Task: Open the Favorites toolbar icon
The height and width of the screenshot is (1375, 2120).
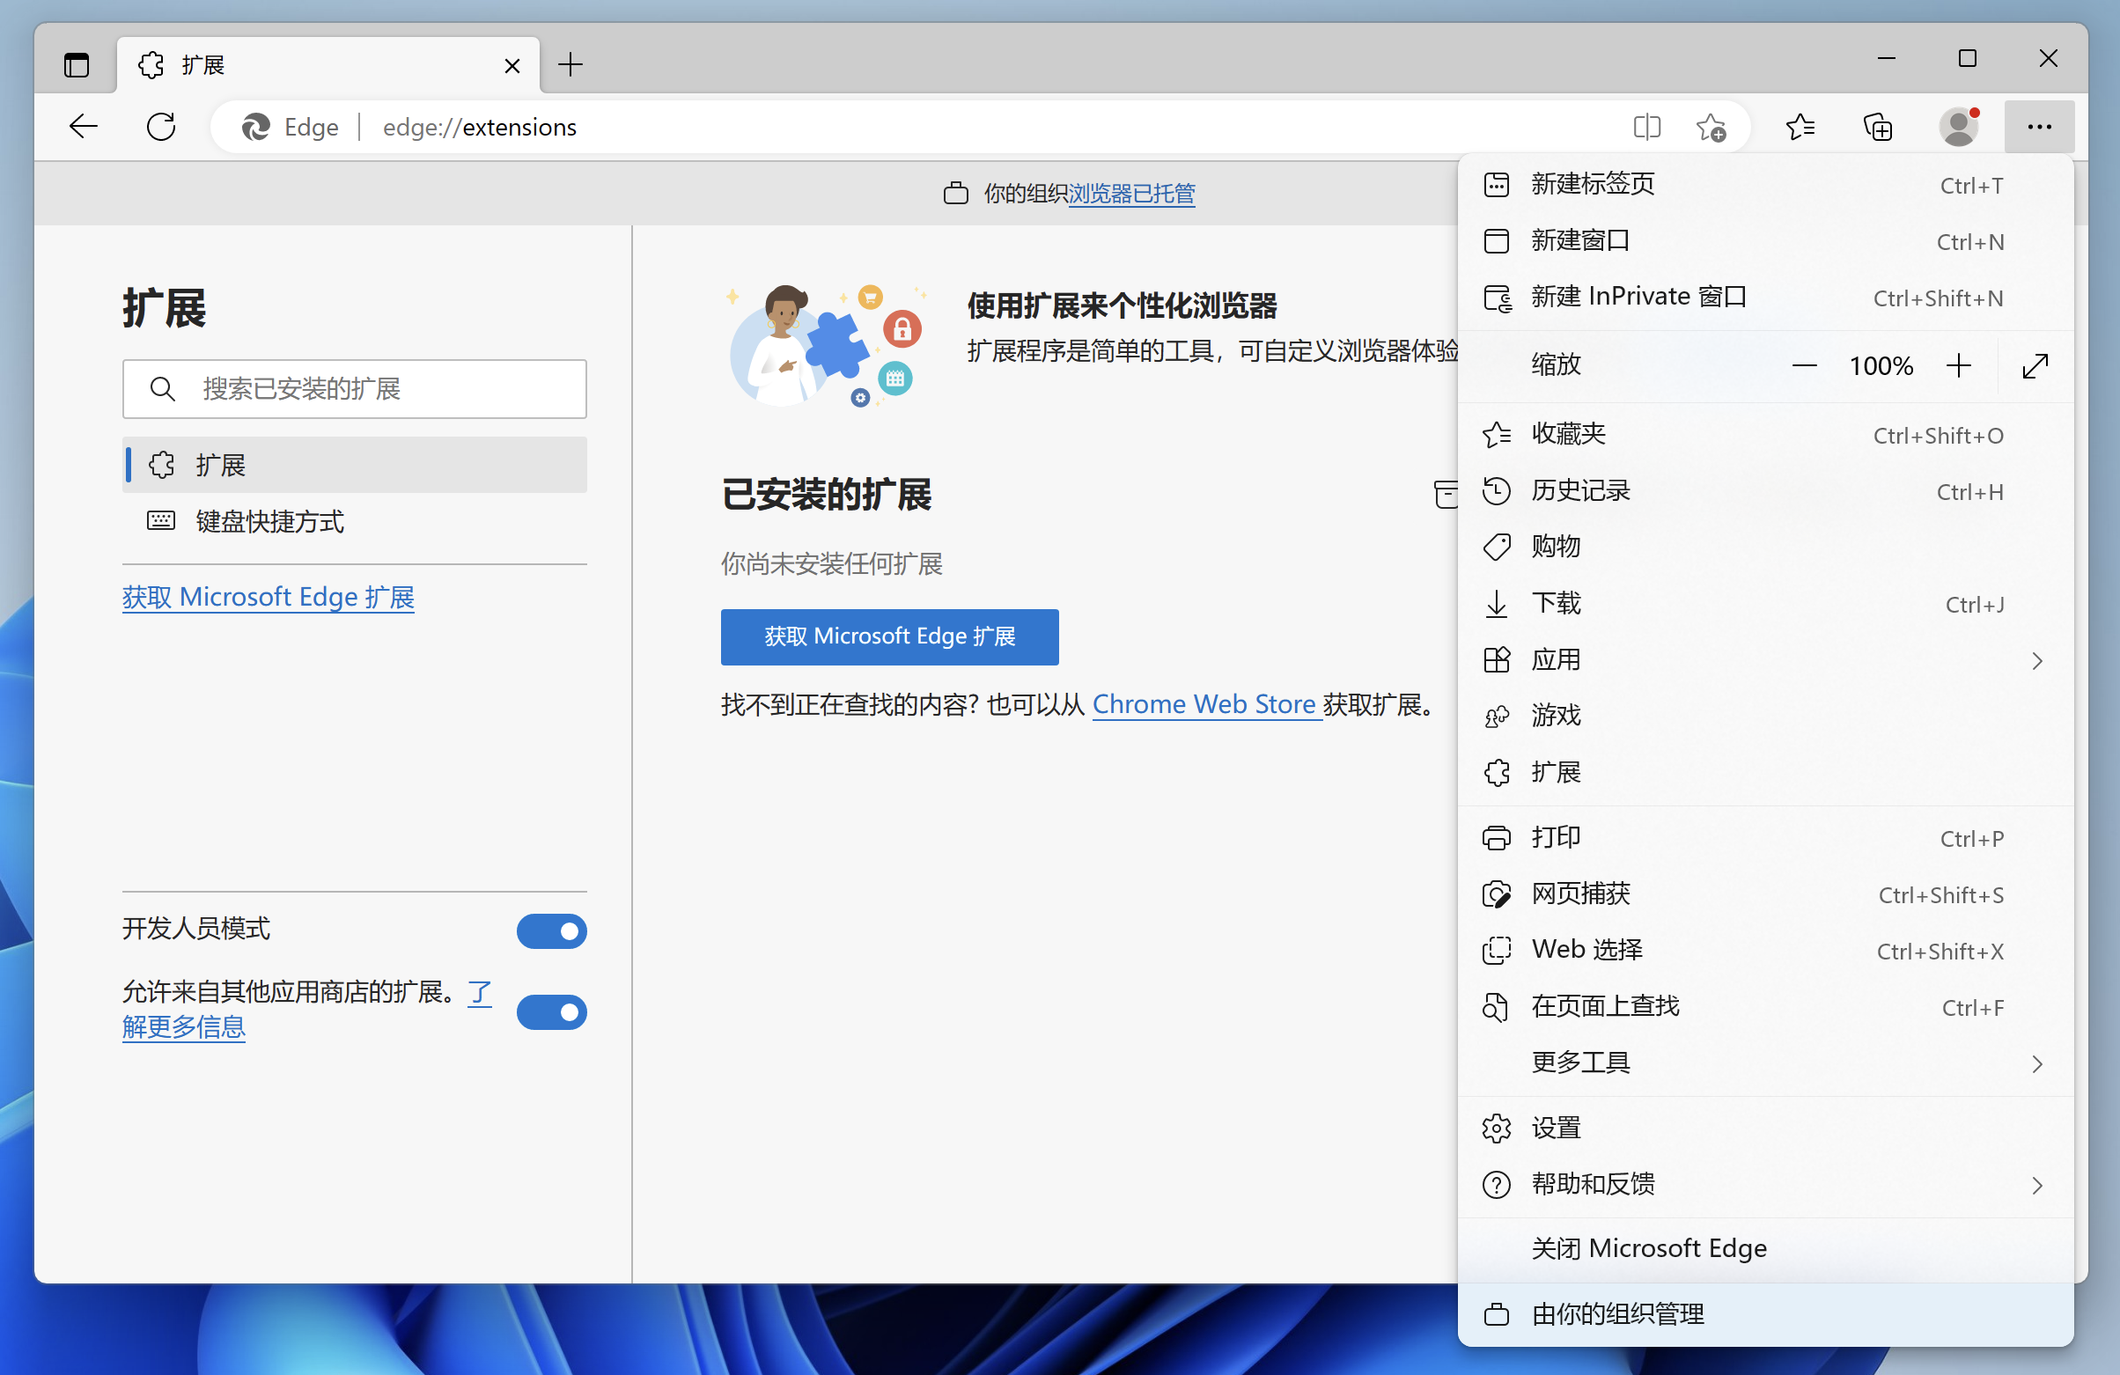Action: pyautogui.click(x=1800, y=128)
